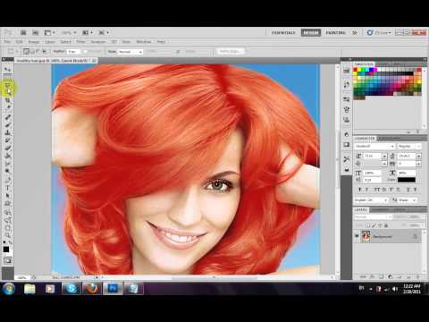Open the Filter menu
Screen dimensions: 429x322
(x=80, y=42)
